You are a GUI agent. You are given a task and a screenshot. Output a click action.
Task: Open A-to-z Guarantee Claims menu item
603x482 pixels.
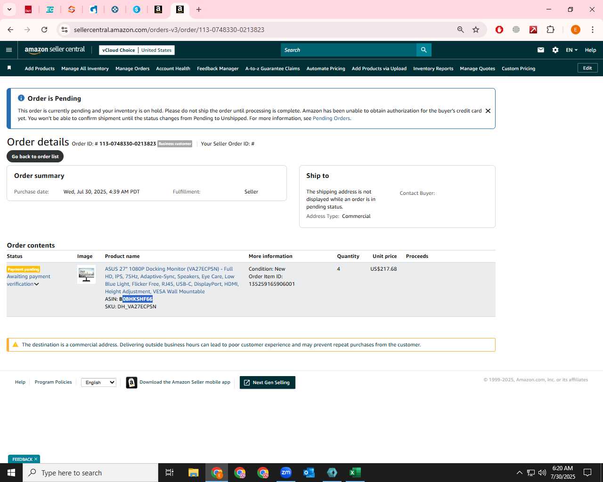272,68
